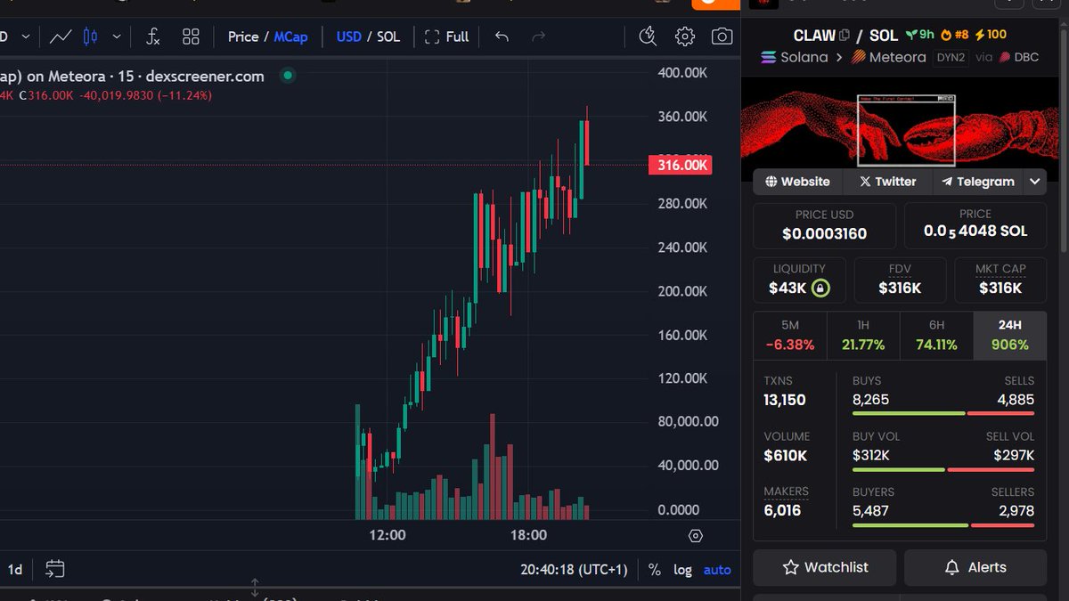Open the Meteora DEX link
This screenshot has height=601, width=1069.
(889, 57)
